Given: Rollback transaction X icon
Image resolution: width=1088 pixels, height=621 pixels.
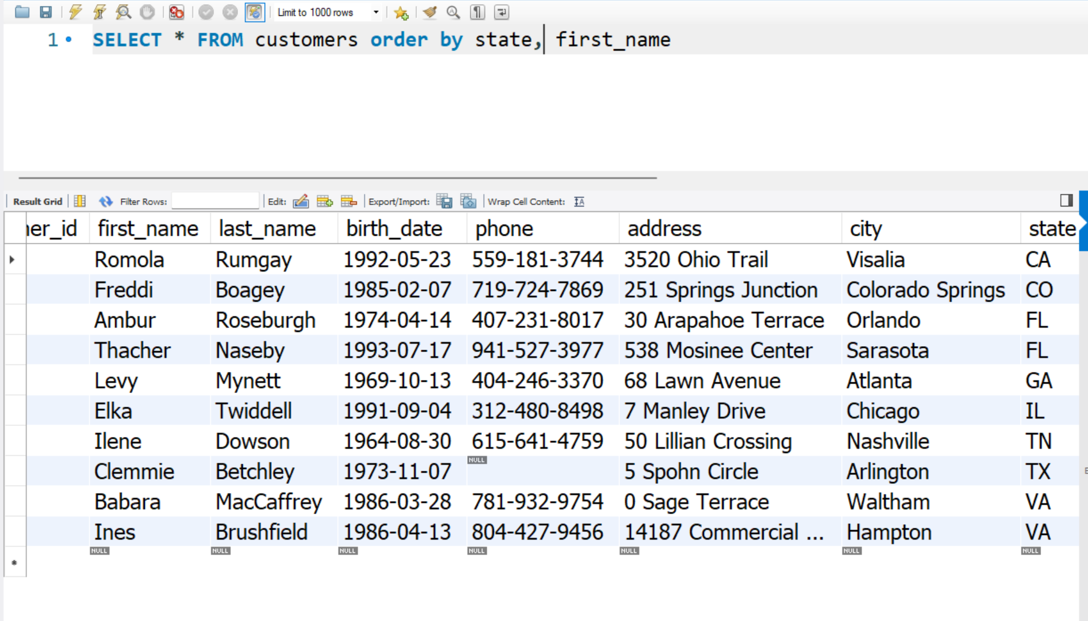Looking at the screenshot, I should click(230, 12).
